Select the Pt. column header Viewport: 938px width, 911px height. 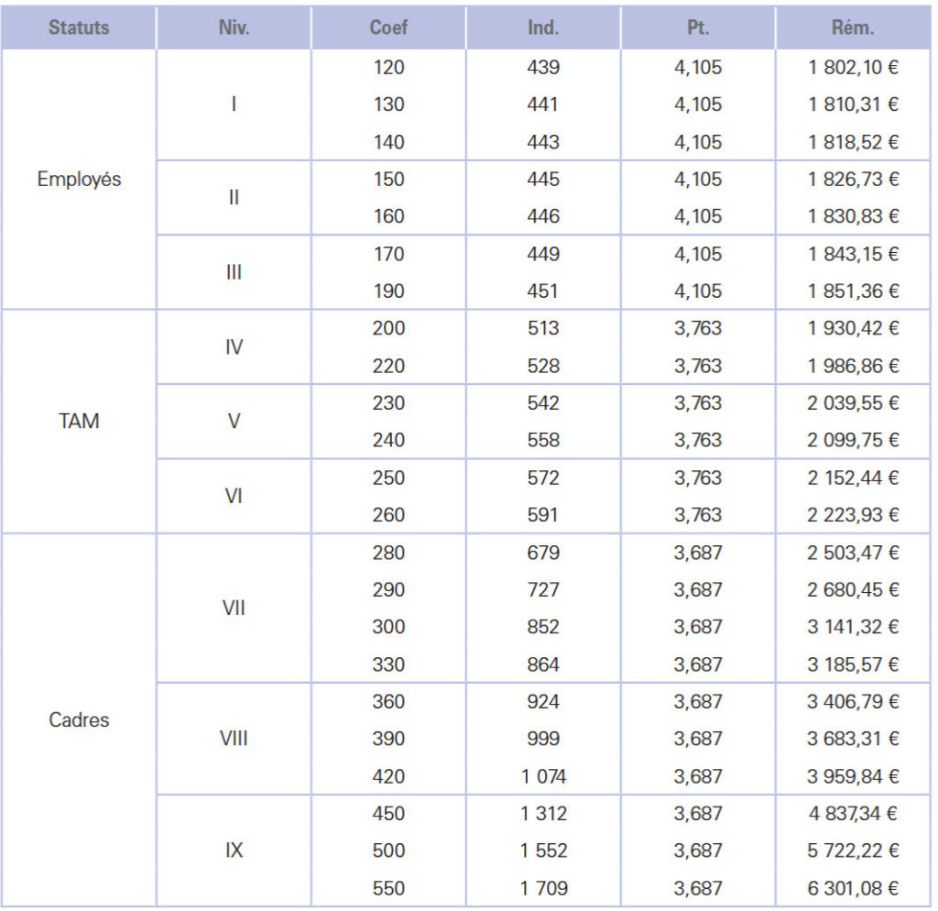[x=698, y=27]
